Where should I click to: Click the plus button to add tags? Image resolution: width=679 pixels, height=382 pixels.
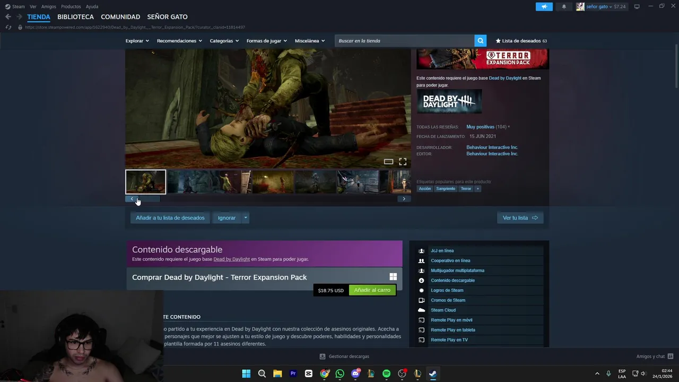point(477,189)
